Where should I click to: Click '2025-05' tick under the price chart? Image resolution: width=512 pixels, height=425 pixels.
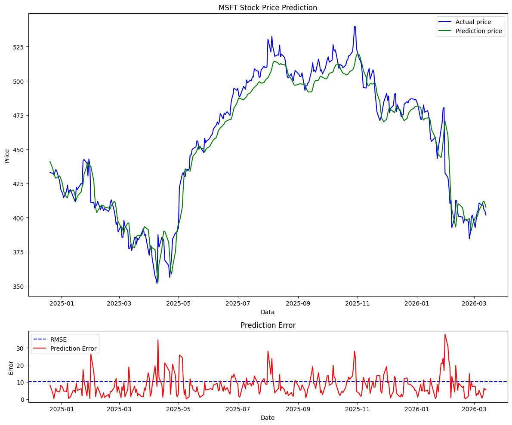179,304
